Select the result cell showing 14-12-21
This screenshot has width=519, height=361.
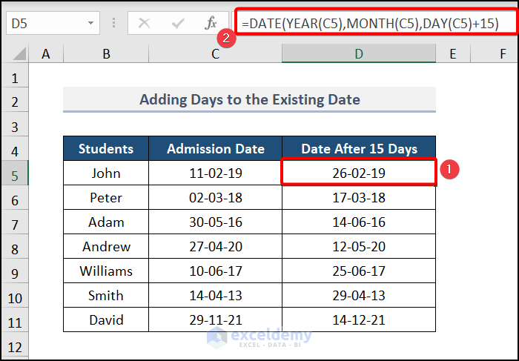point(359,319)
